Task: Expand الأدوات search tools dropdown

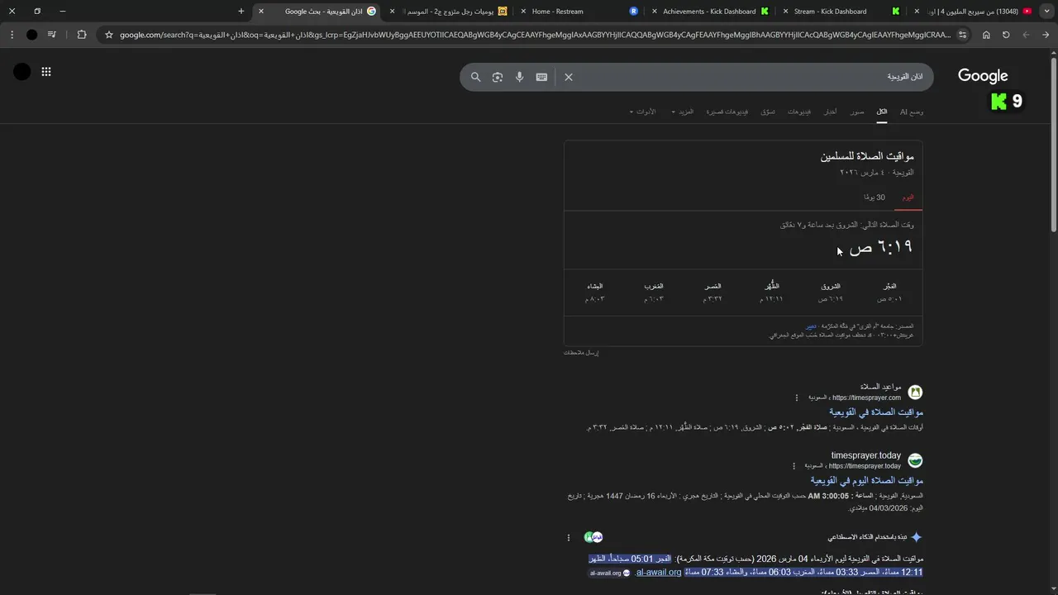Action: [x=643, y=112]
